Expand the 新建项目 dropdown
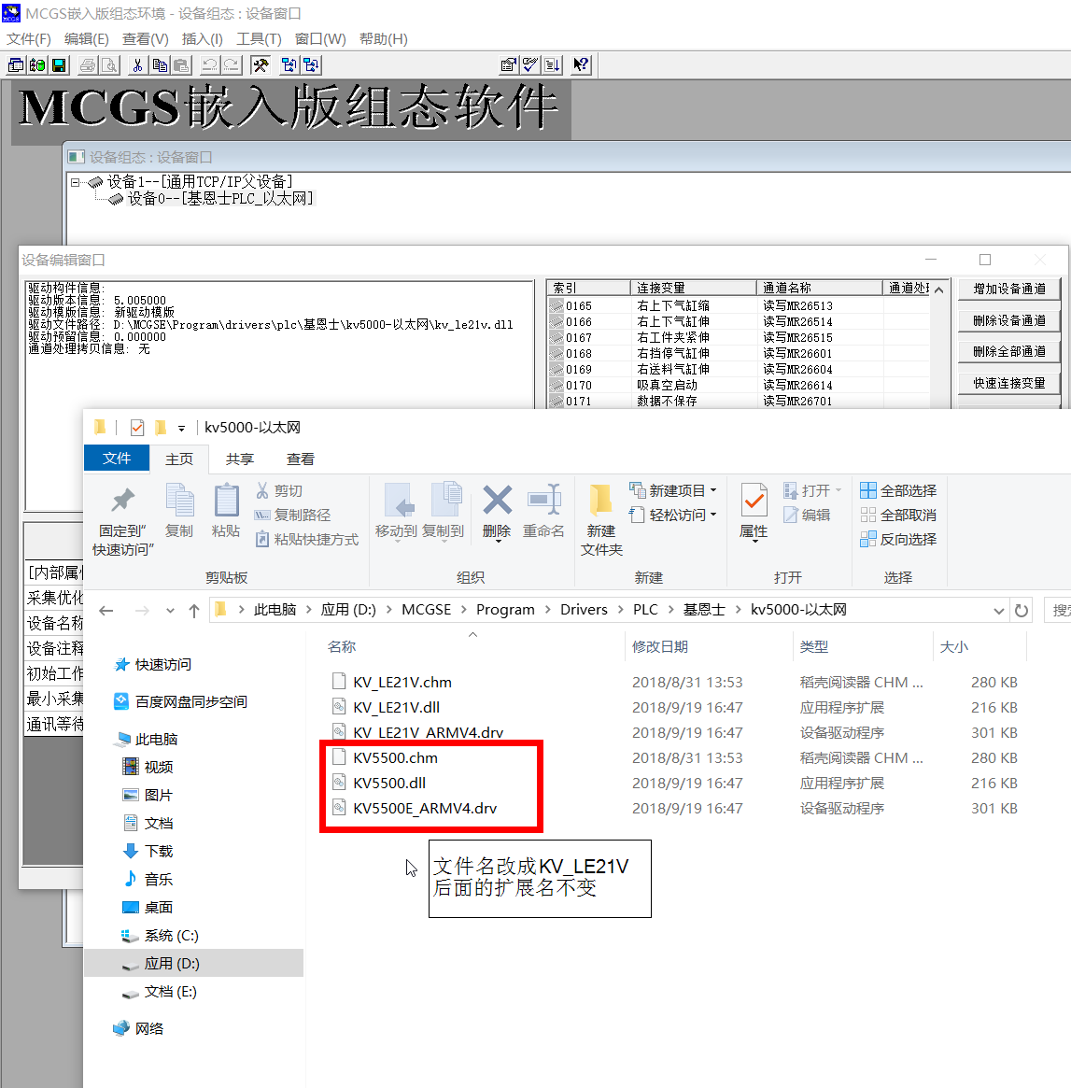 pos(713,490)
